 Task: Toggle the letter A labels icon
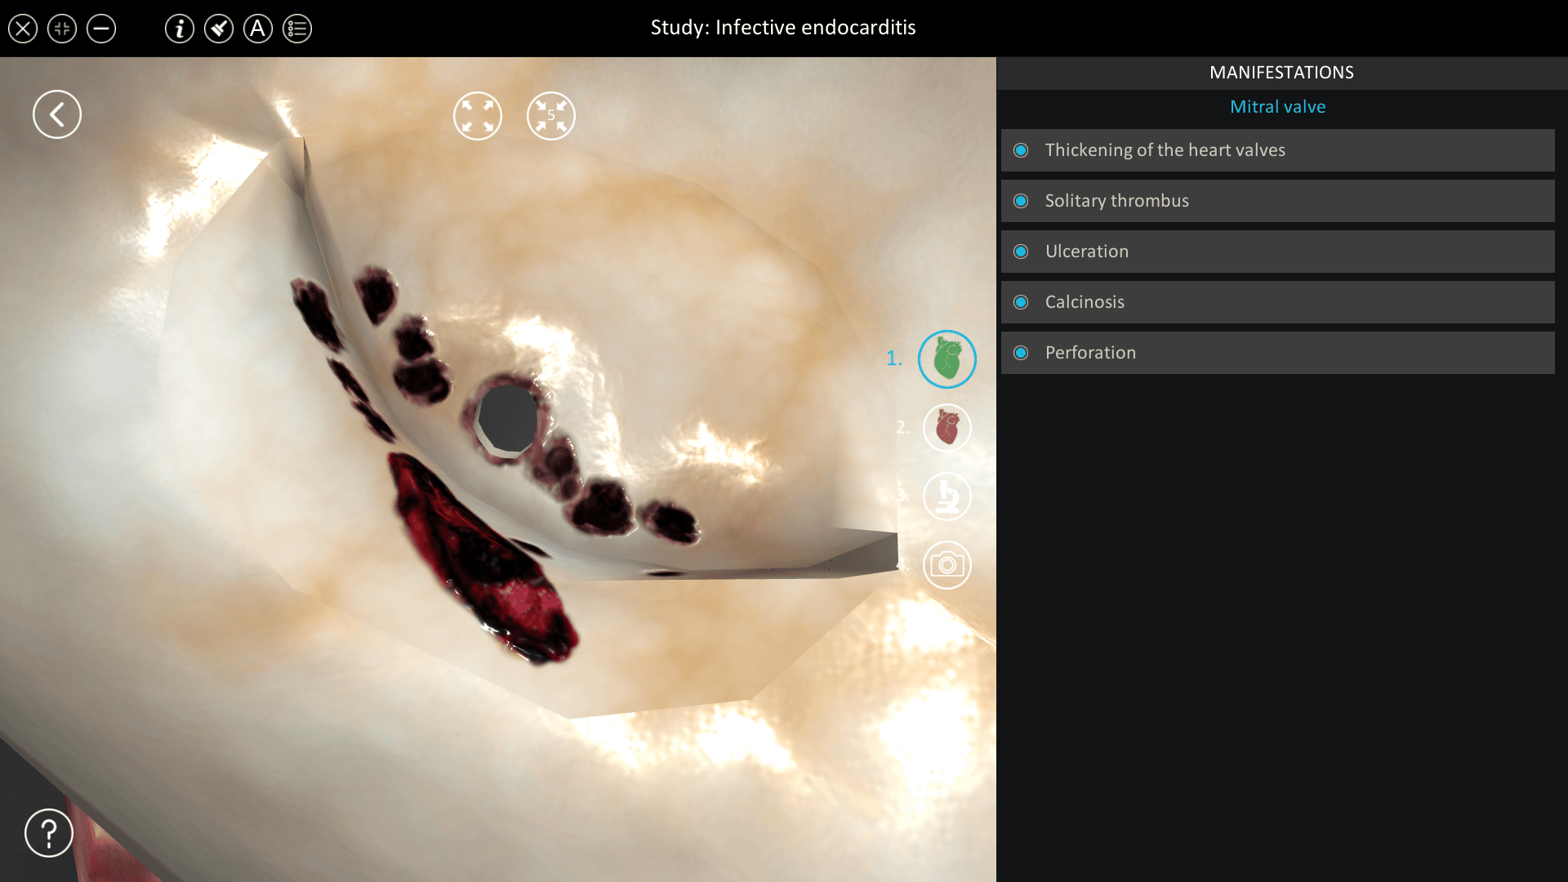(258, 29)
